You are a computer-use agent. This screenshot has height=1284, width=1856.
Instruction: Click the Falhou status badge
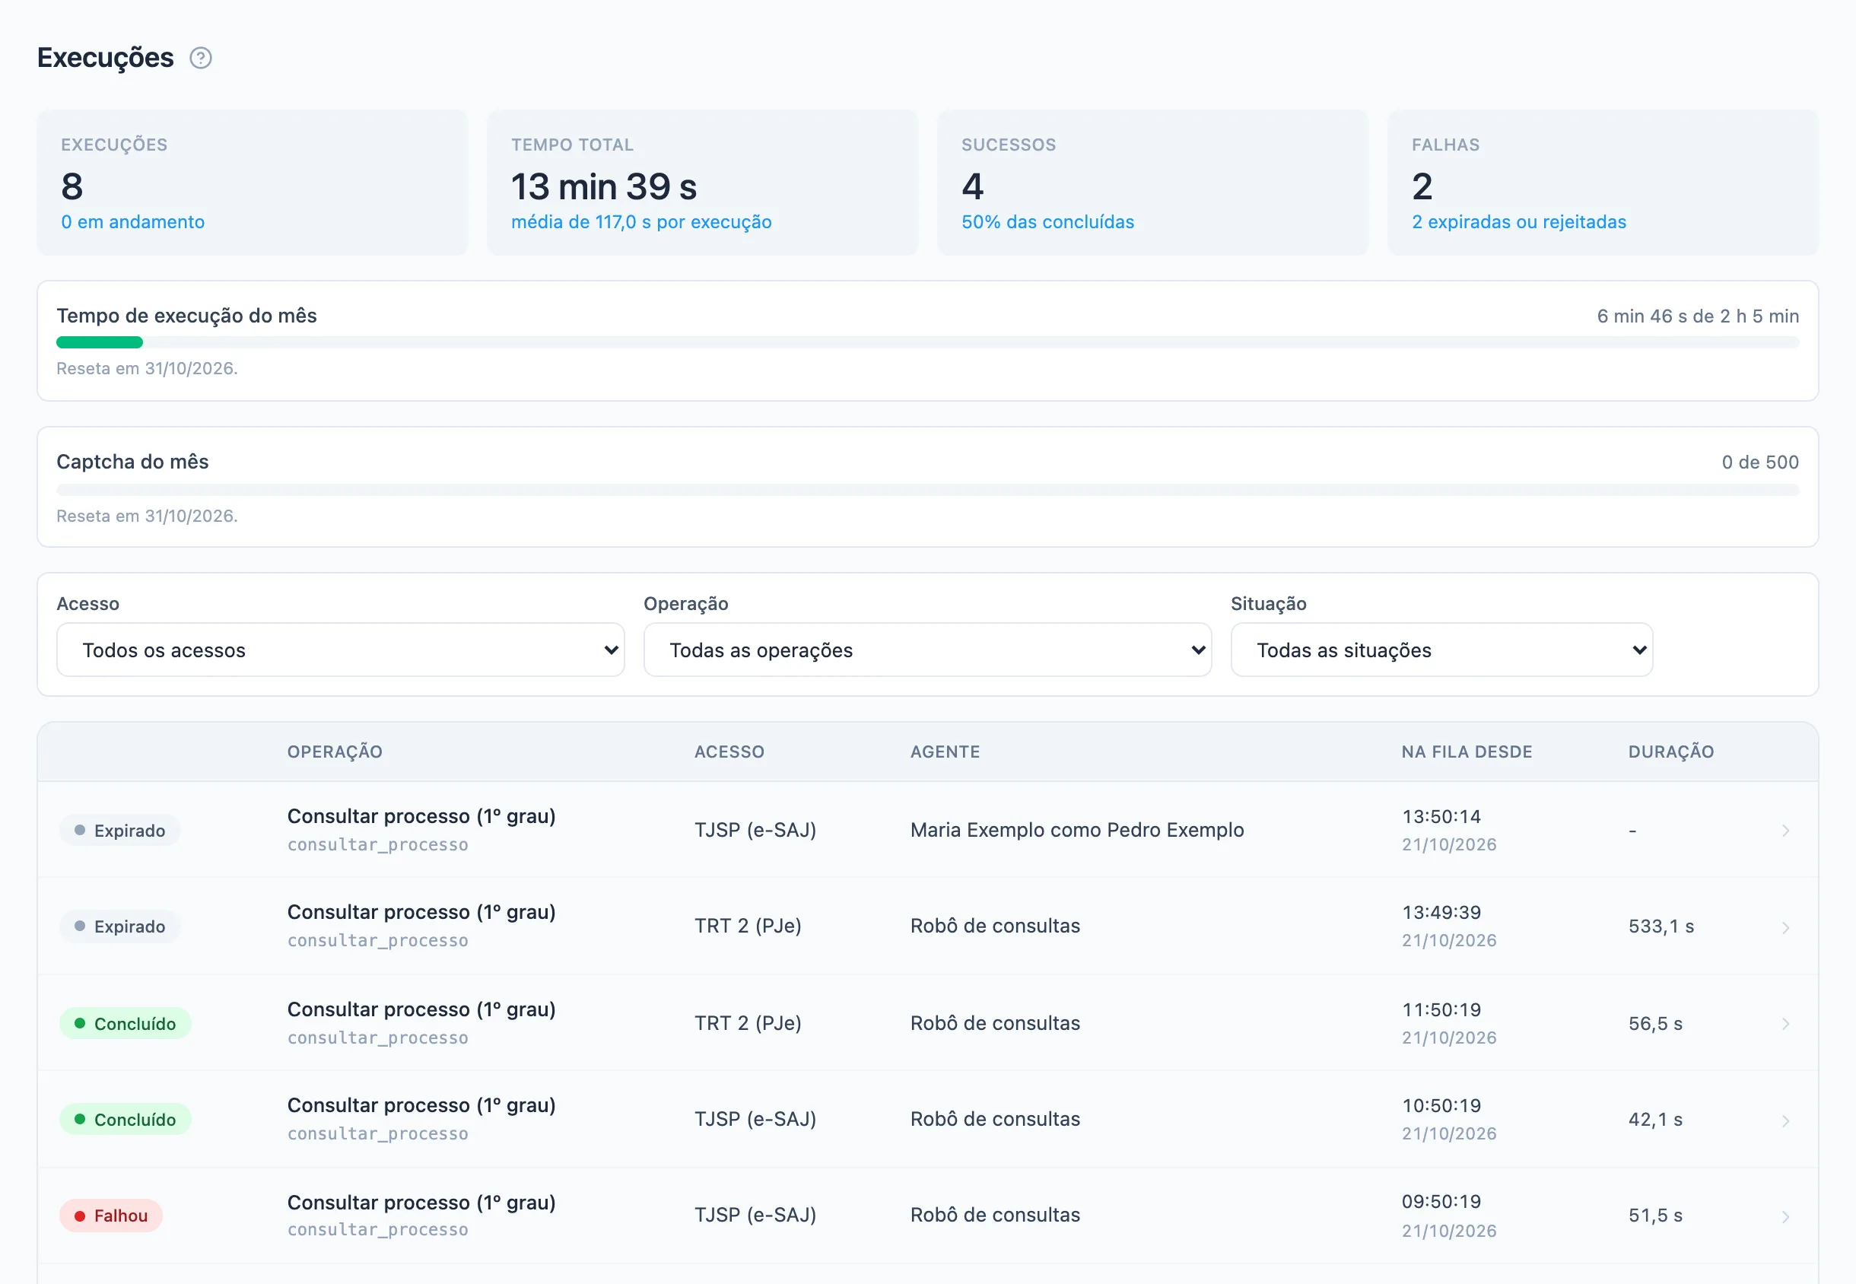[x=111, y=1216]
